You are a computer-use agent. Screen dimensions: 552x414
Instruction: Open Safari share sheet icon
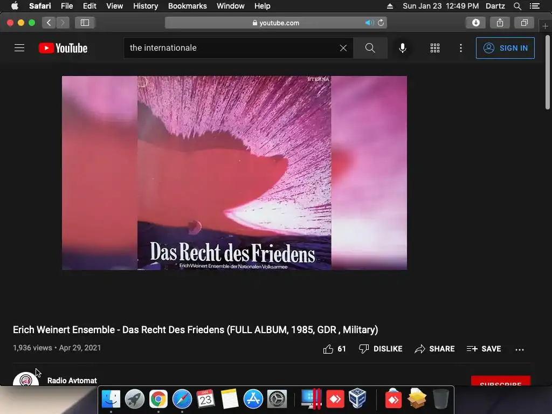[x=500, y=23]
